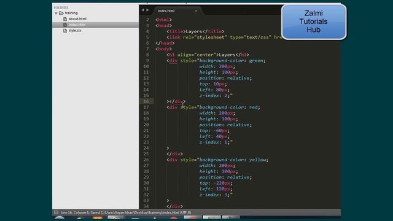This screenshot has height=221, width=393.
Task: Select the training folder label
Action: pyautogui.click(x=71, y=13)
